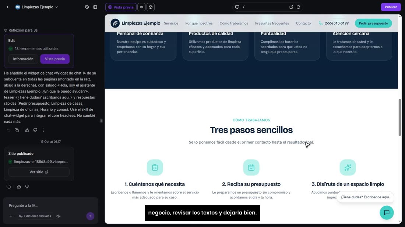Click the calendar check icon for step 2
405x227 pixels.
coord(251,167)
